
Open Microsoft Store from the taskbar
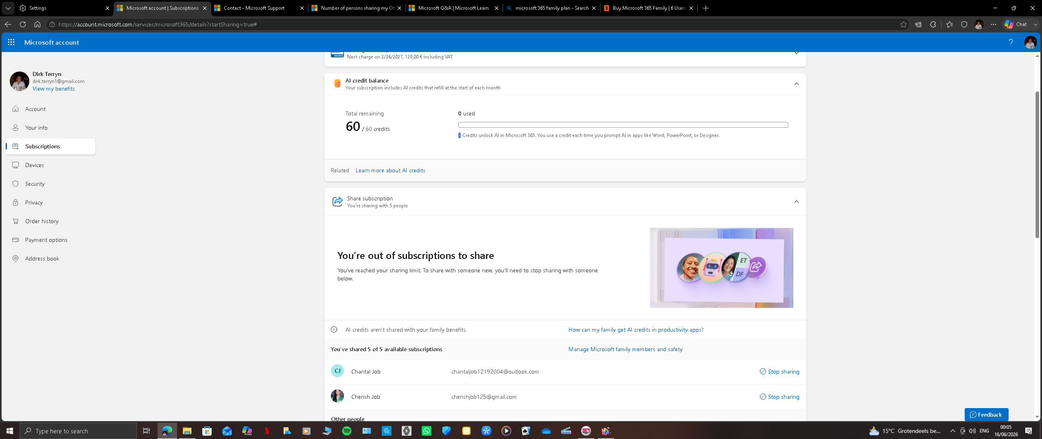point(207,431)
